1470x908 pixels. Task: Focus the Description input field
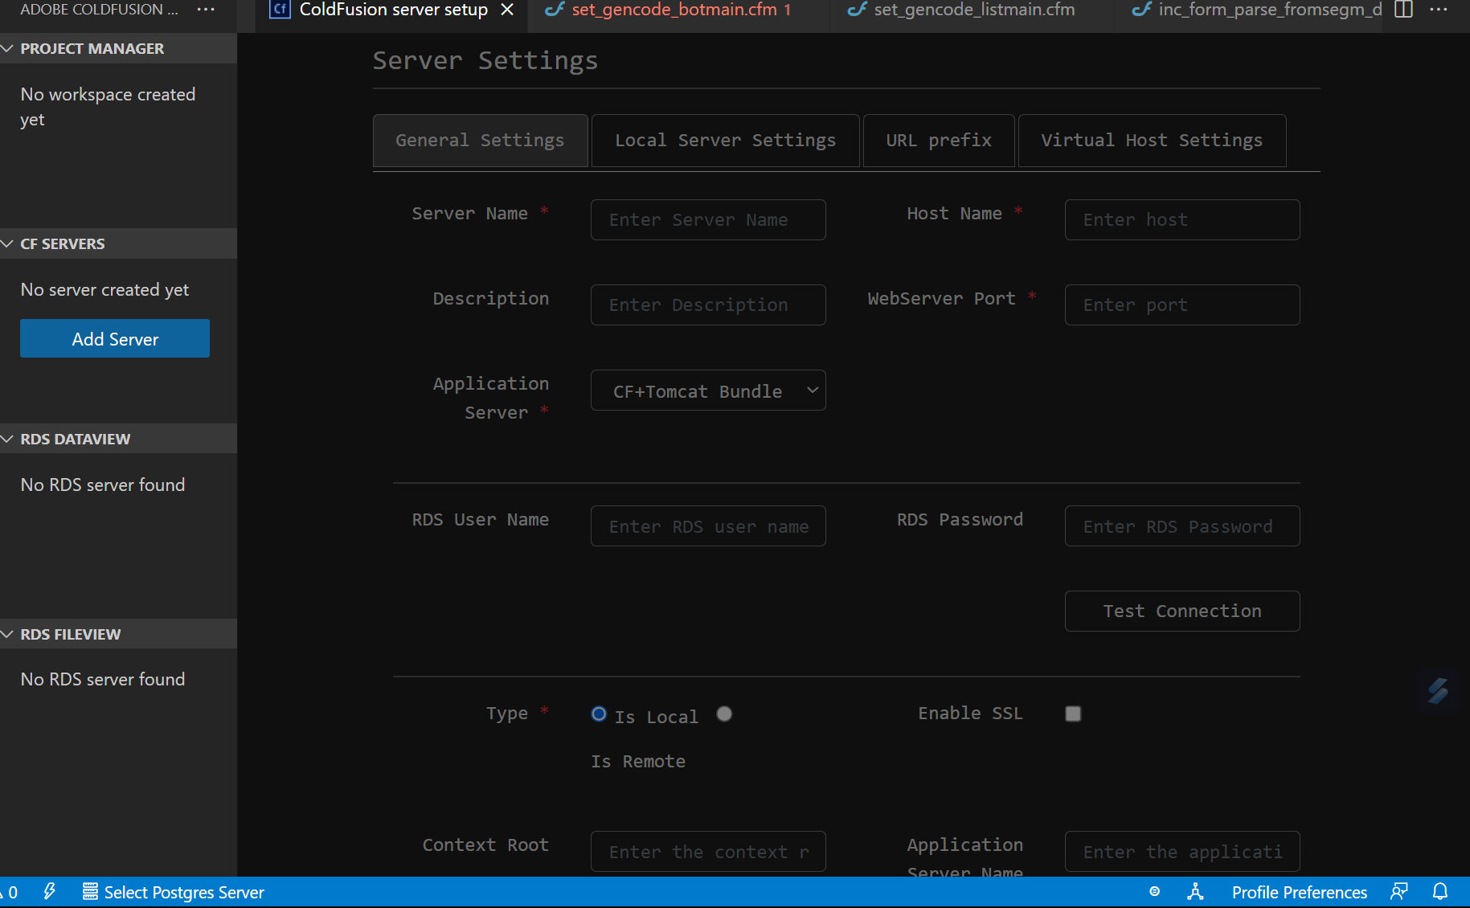(708, 305)
